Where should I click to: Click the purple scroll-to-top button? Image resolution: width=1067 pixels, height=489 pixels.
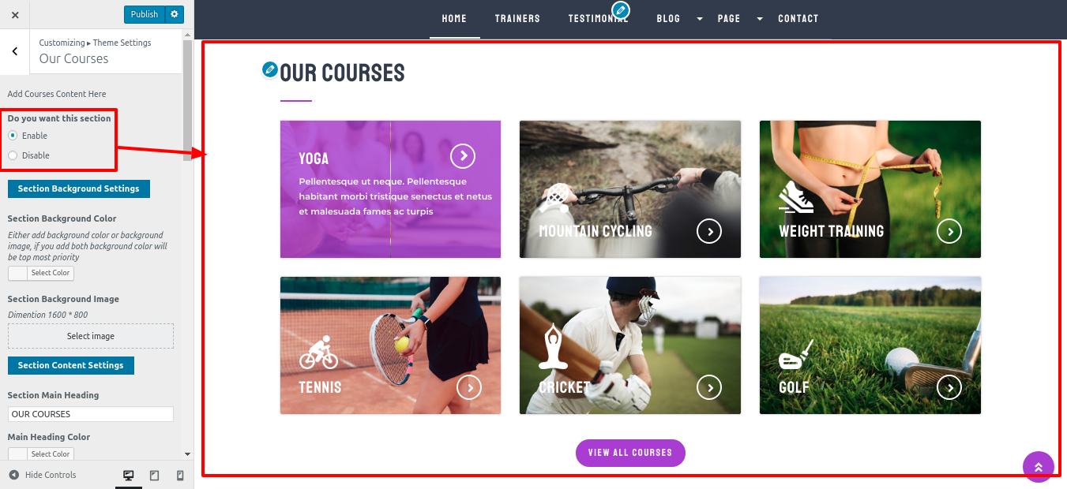(1039, 467)
